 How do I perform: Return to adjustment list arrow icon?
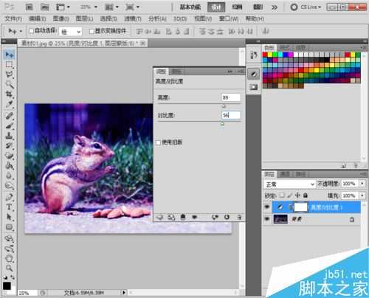click(x=160, y=217)
